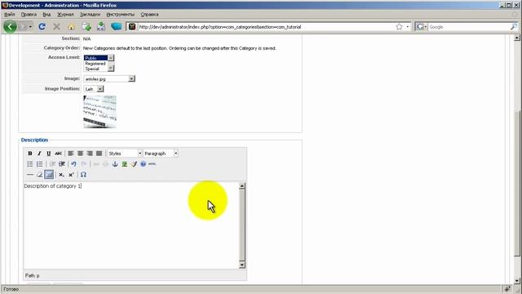Image resolution: width=522 pixels, height=294 pixels.
Task: Insert an image via editor toolbar
Action: (x=124, y=164)
